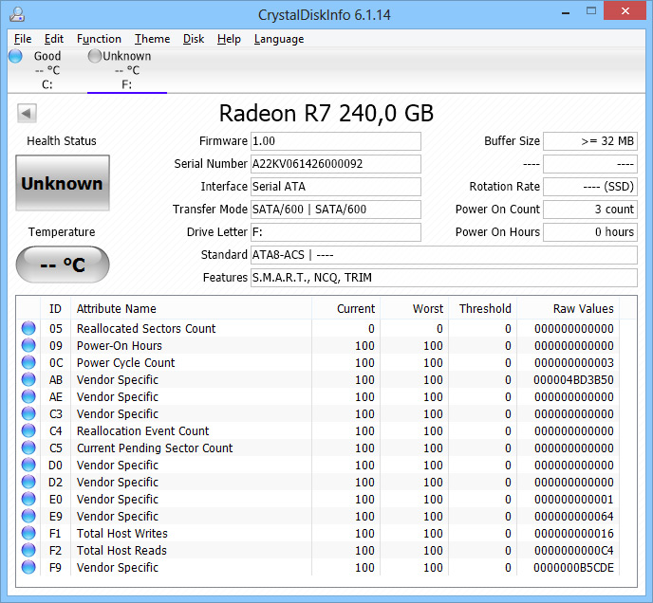The width and height of the screenshot is (653, 603).
Task: Click raw value 000004BD3B50
Action: (x=573, y=379)
